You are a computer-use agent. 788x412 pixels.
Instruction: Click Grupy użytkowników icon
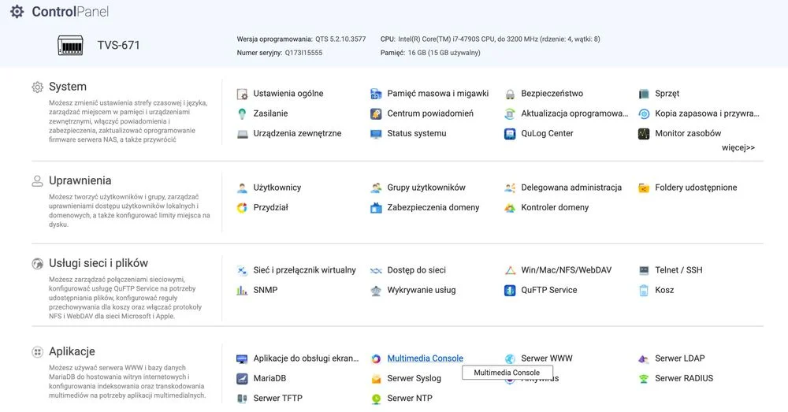[376, 188]
